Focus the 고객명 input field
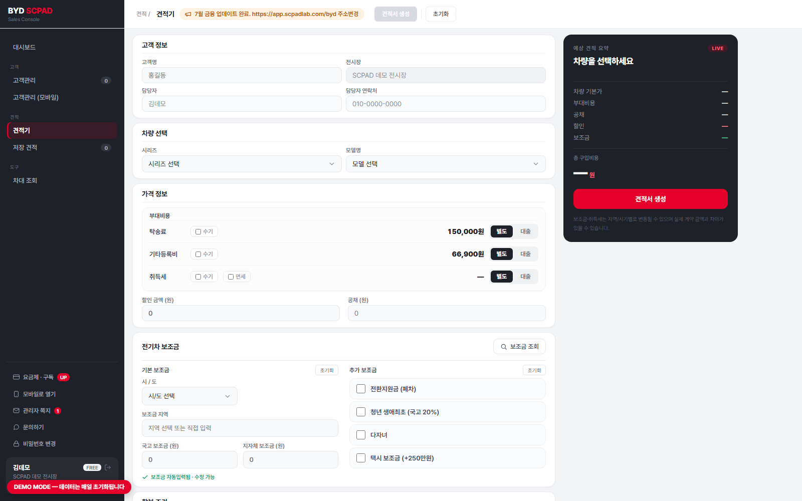802x501 pixels. click(242, 75)
